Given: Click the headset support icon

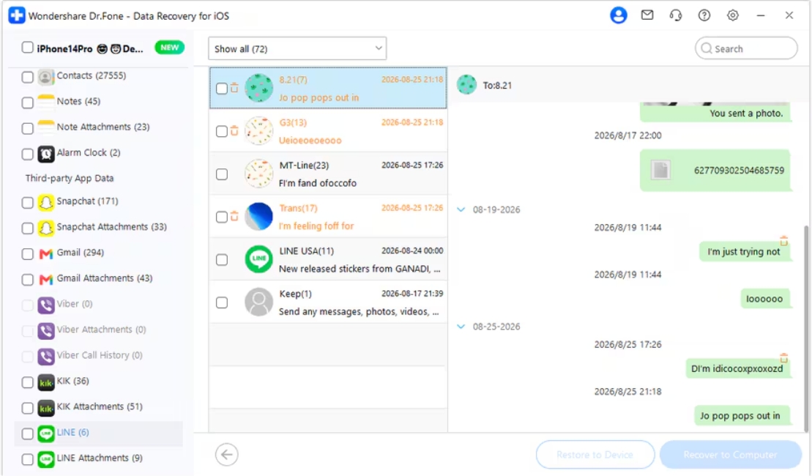Looking at the screenshot, I should pyautogui.click(x=676, y=15).
